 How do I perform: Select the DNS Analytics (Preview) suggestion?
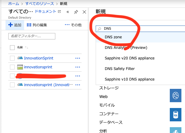point(140,47)
